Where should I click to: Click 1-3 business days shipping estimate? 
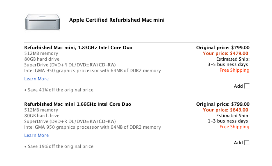click(228, 121)
